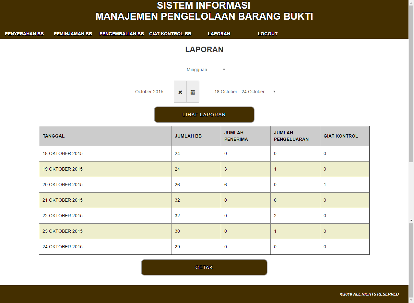Select the PENGEMBALIAN BB menu item
The image size is (414, 303).
click(x=122, y=34)
